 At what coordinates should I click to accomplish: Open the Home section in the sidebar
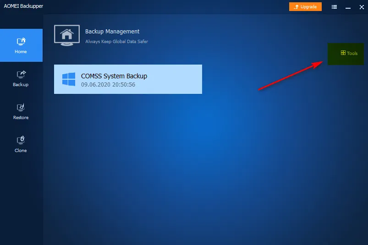coord(21,45)
